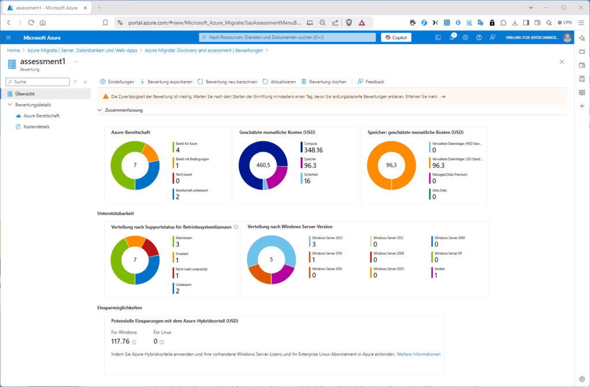Add a sidebar item with plus icon
This screenshot has width=590, height=387.
[582, 106]
